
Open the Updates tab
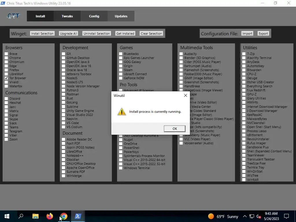pos(121,16)
